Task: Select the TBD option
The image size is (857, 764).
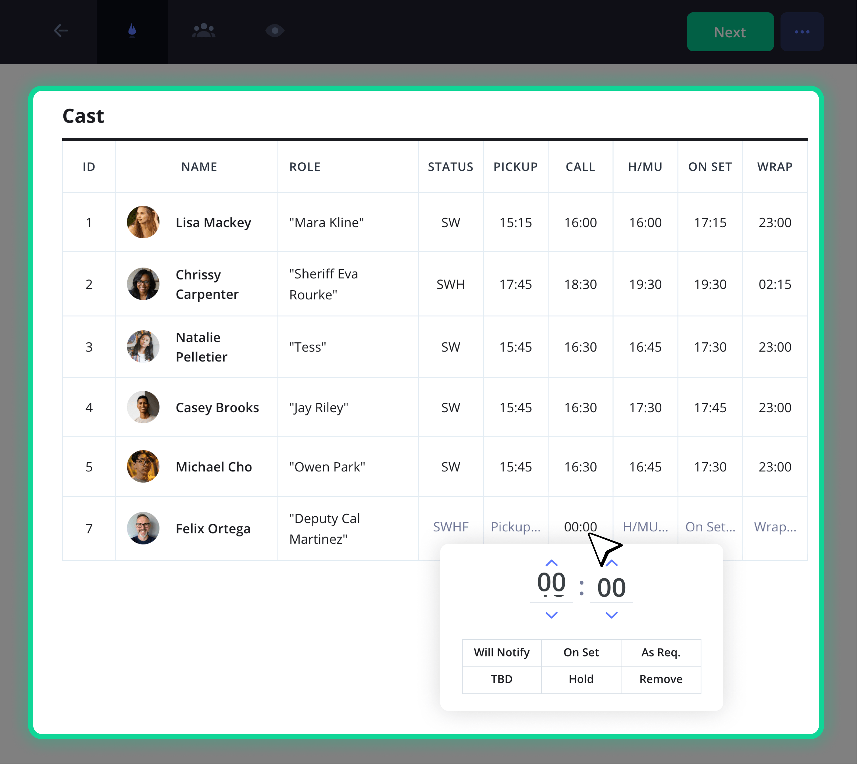Action: click(x=502, y=679)
